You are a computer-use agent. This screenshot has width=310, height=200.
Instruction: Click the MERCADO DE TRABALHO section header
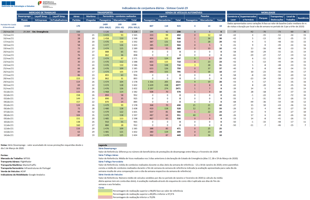click(x=42, y=13)
